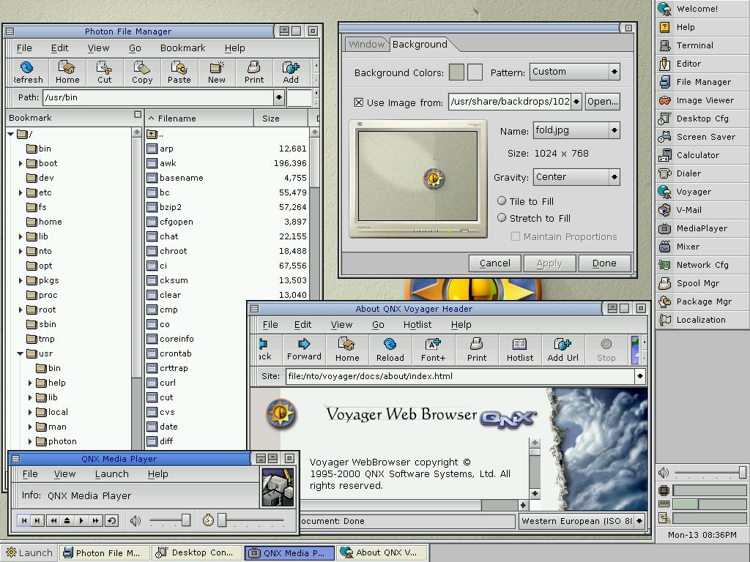Open the File Manager Path dropdown
750x562 pixels.
[278, 97]
